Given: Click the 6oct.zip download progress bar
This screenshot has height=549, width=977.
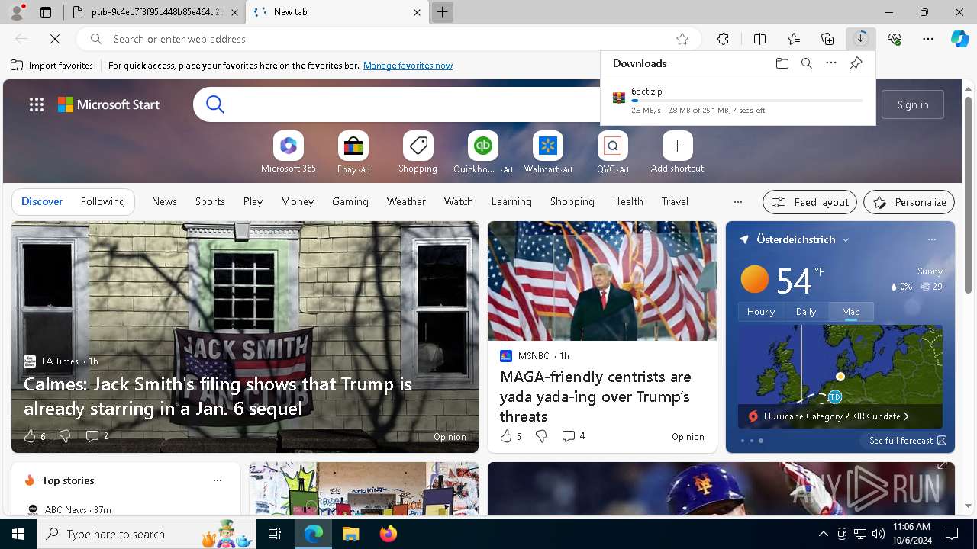Looking at the screenshot, I should (x=747, y=101).
